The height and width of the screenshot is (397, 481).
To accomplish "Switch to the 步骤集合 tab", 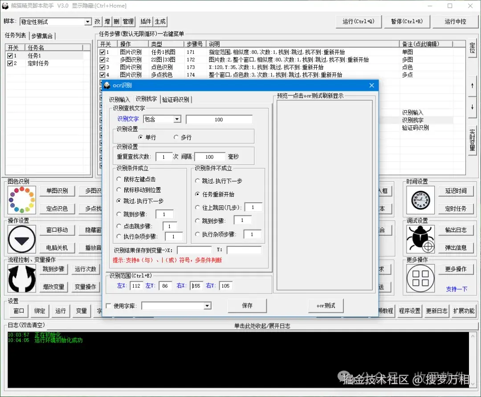I will click(x=42, y=36).
